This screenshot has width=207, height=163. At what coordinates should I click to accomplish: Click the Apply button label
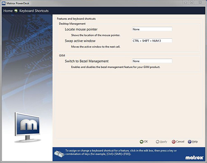coord(164,142)
